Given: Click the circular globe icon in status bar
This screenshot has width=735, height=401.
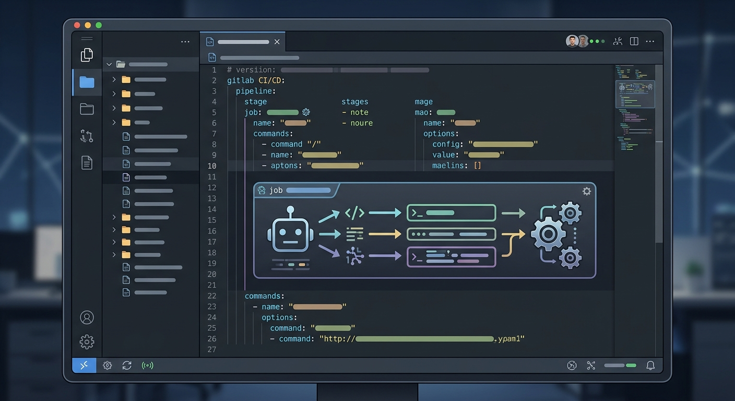Looking at the screenshot, I should point(572,365).
